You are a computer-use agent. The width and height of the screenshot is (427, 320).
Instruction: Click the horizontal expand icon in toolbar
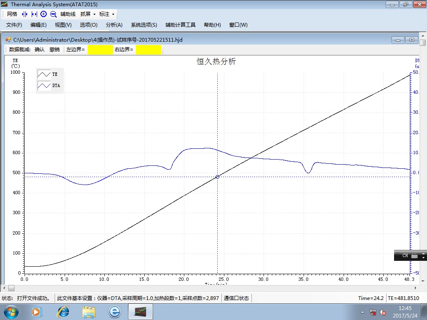coord(34,14)
